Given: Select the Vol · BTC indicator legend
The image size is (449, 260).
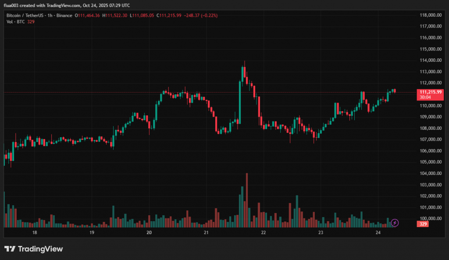Looking at the screenshot, I should (x=21, y=21).
